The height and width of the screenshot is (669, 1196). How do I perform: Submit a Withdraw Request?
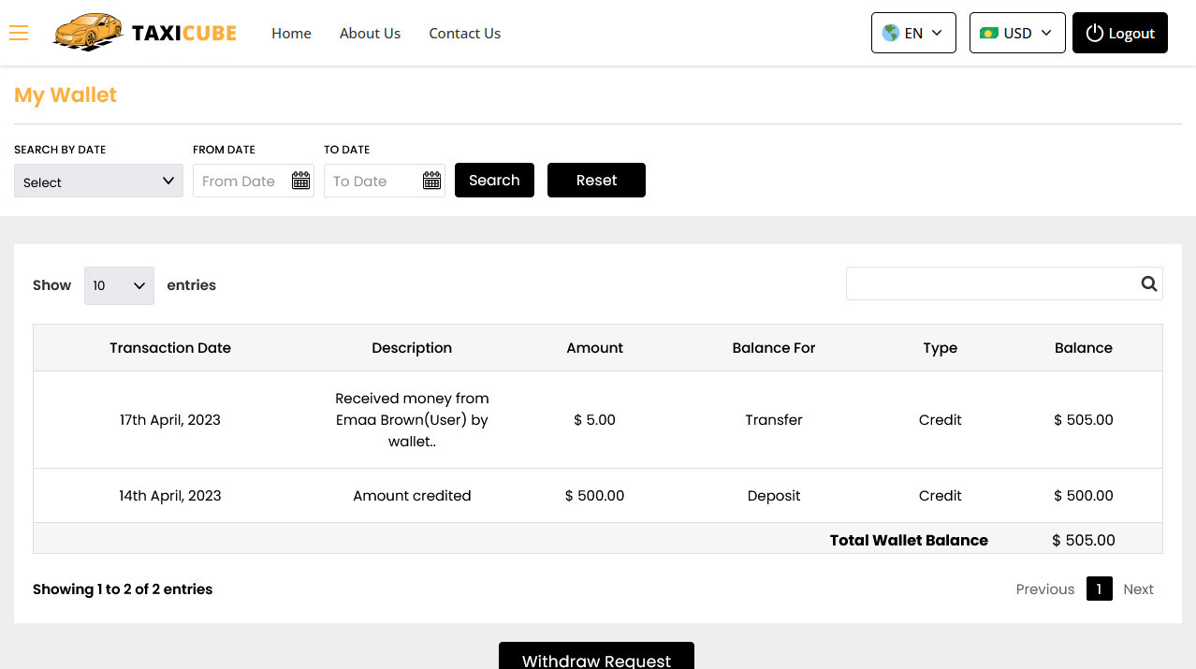596,660
